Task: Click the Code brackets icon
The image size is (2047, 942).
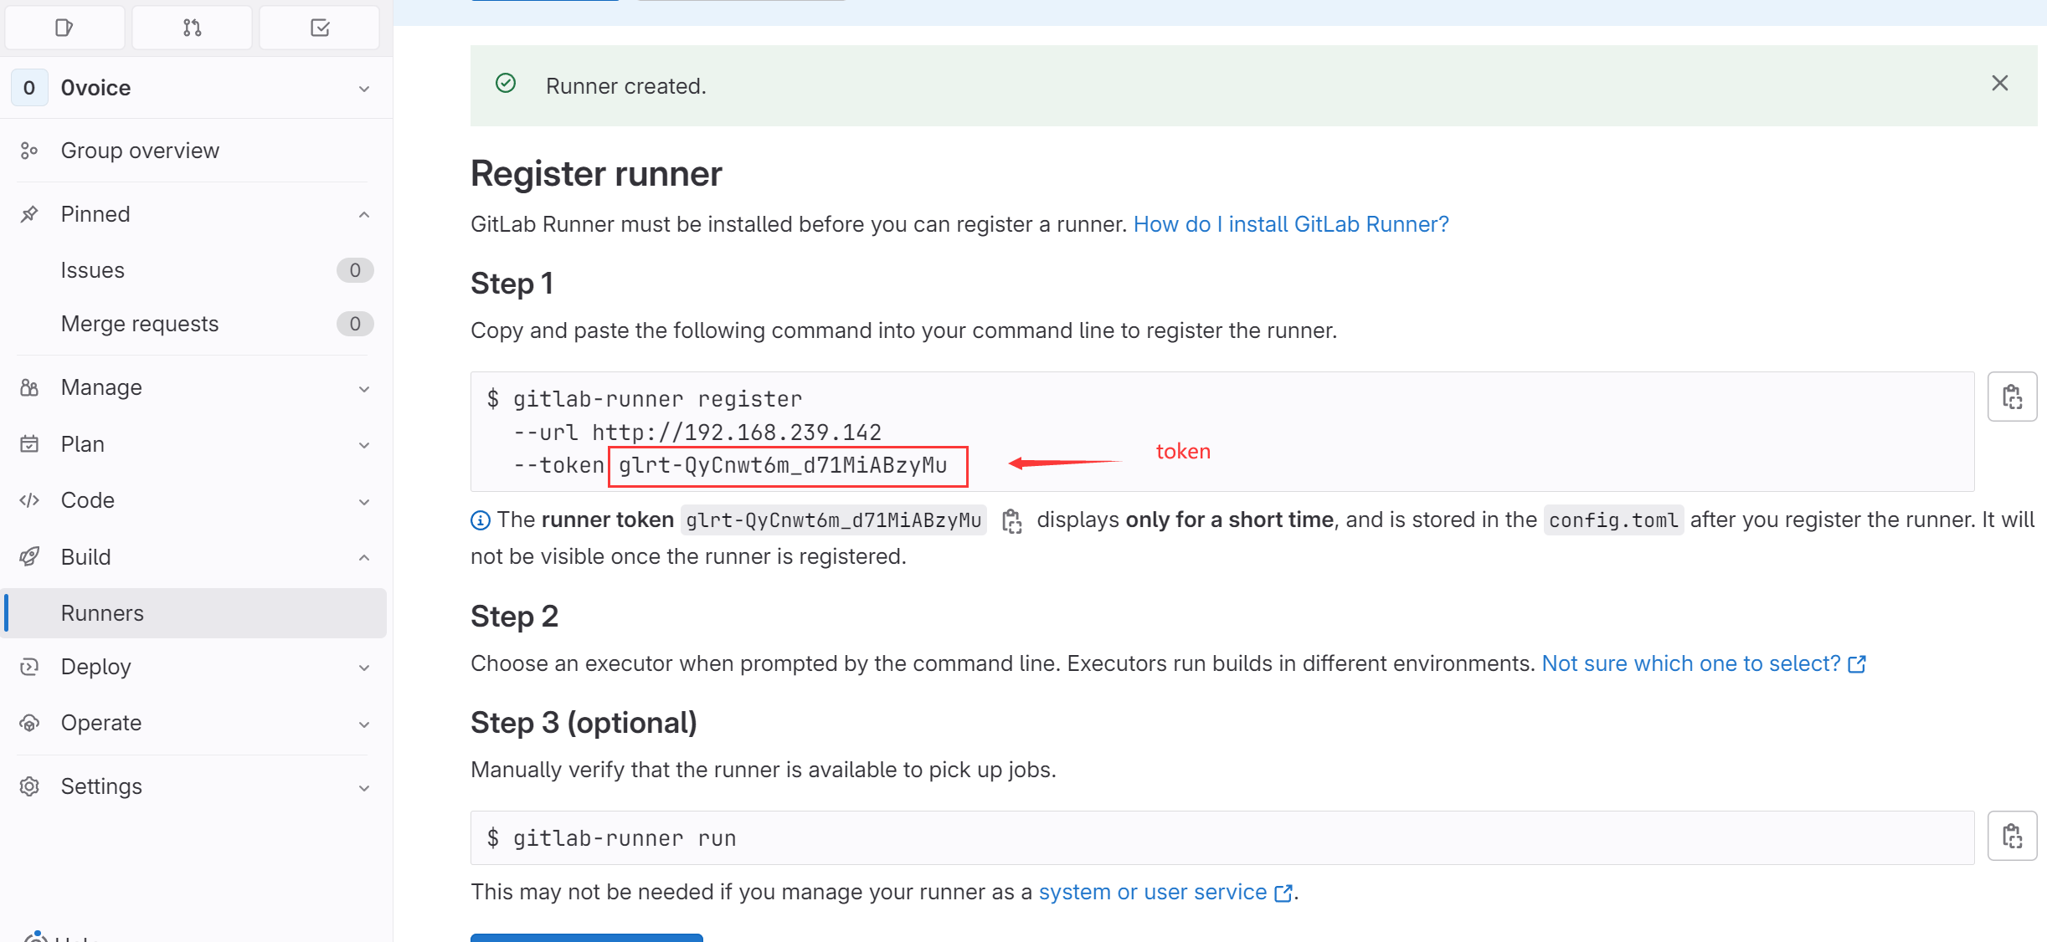Action: (x=29, y=500)
